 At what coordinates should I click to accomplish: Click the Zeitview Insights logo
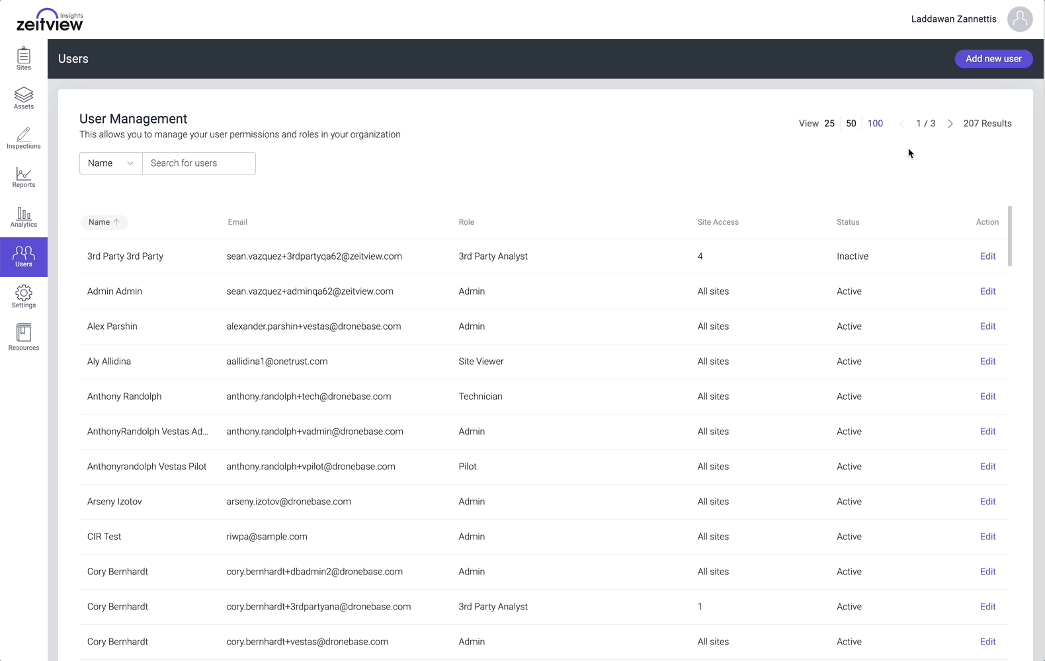[50, 20]
